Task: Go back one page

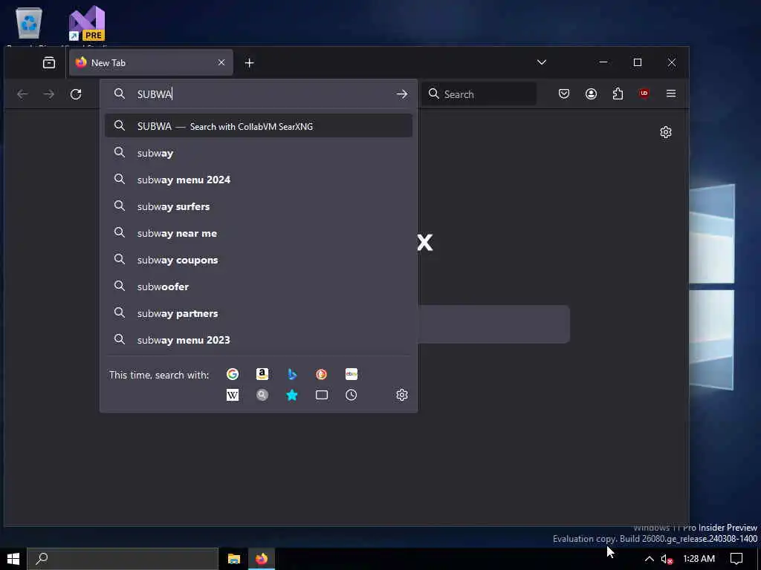Action: pos(22,94)
